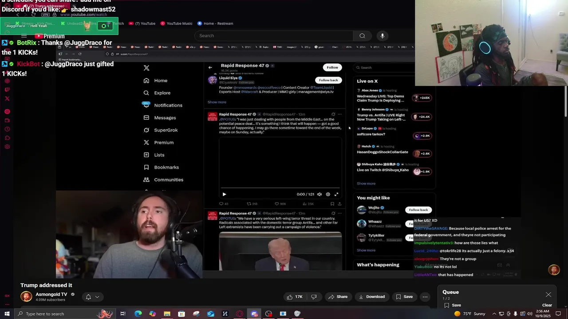Open Messages in X sidebar
Viewport: 568px width, 319px height.
click(x=159, y=118)
